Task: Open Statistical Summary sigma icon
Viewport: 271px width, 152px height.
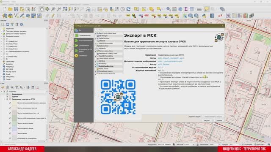Action: pos(186,9)
